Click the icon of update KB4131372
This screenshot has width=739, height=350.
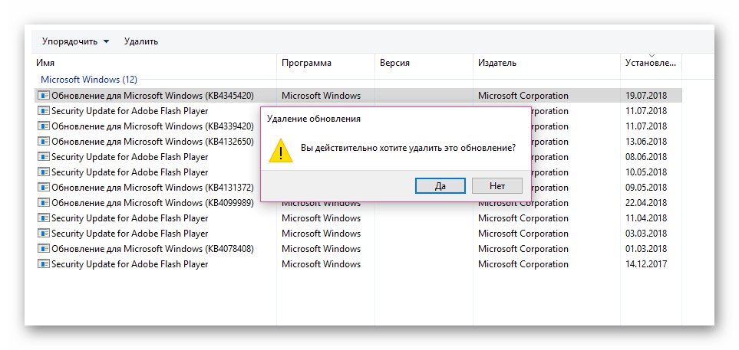pyautogui.click(x=44, y=187)
